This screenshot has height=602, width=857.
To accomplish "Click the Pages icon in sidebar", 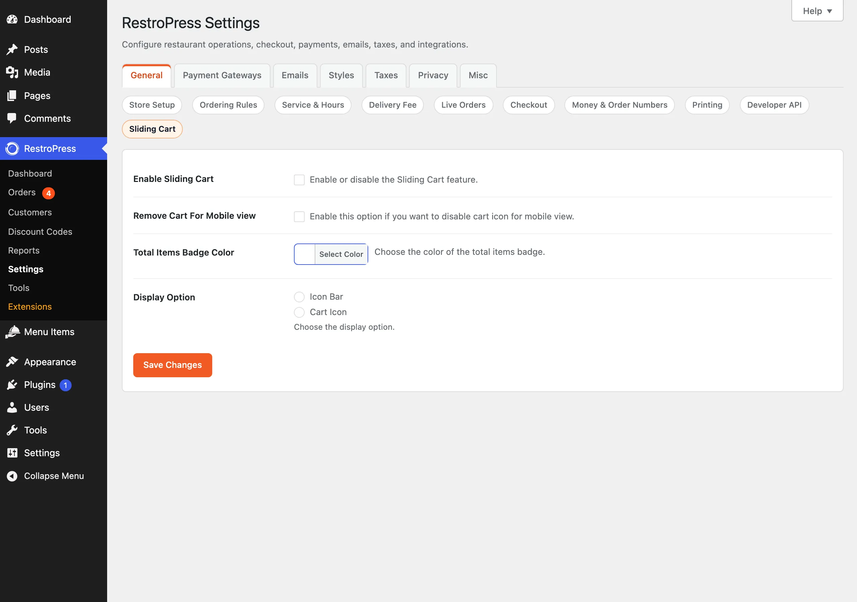I will [12, 96].
